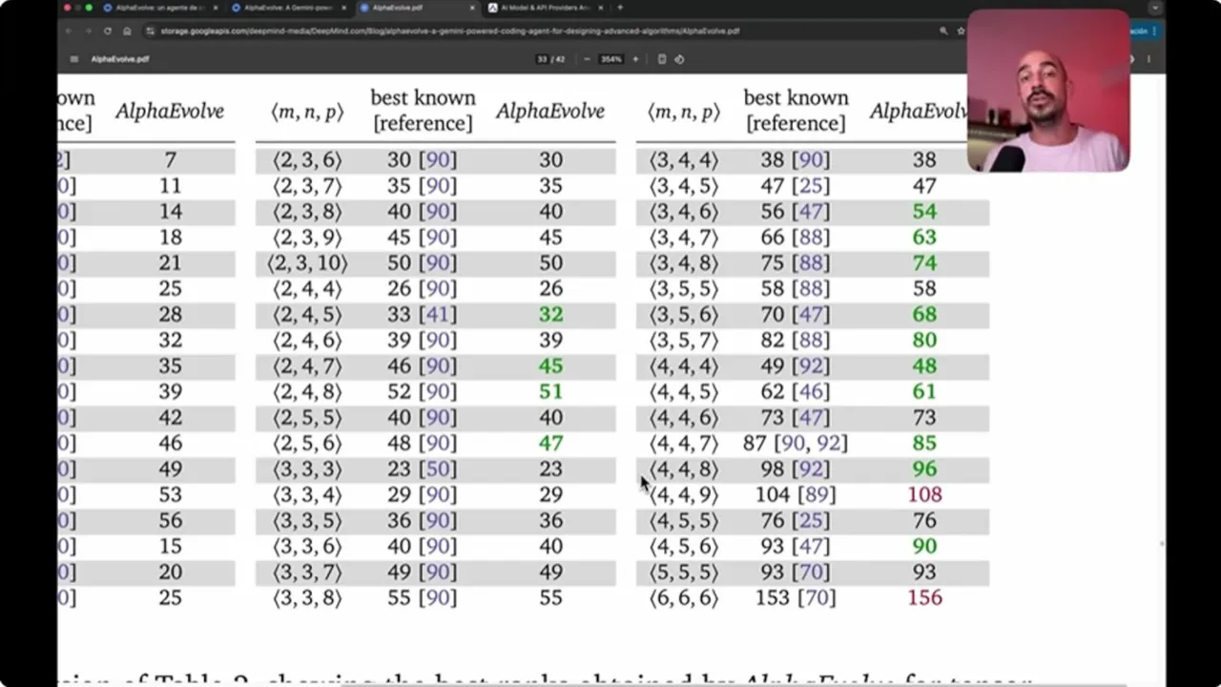
Task: Open the PDF viewer more actions menu
Action: point(1149,59)
